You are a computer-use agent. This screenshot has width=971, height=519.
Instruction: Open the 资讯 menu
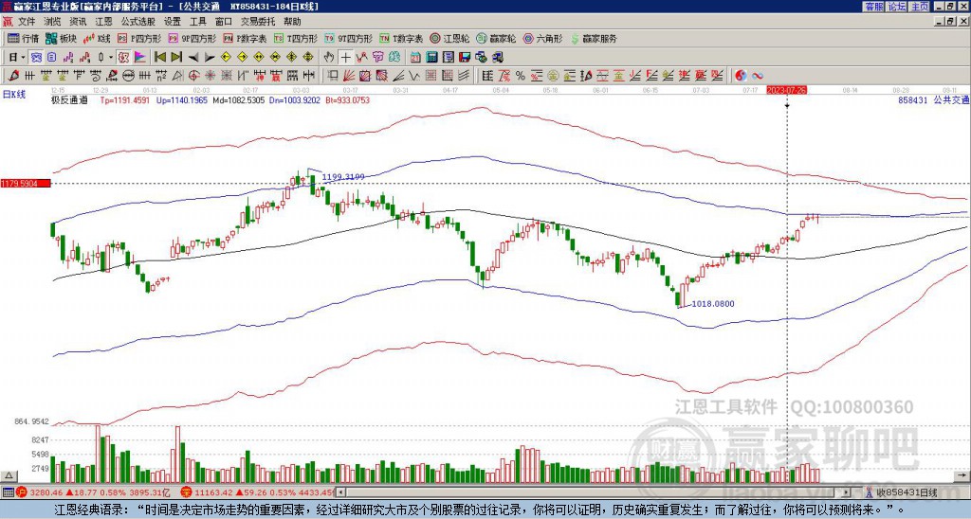click(78, 22)
